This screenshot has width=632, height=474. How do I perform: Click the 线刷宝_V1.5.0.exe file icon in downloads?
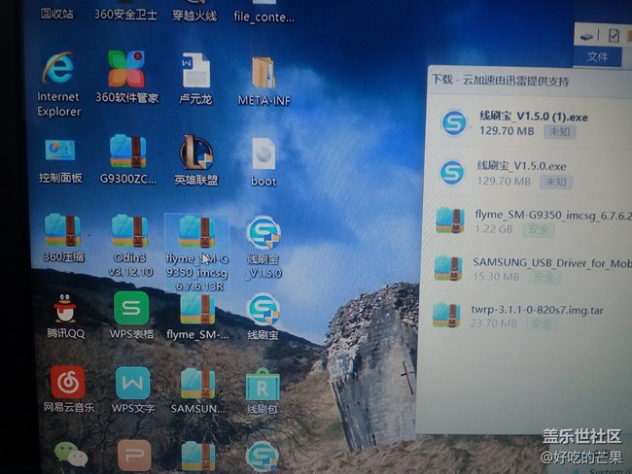click(x=452, y=172)
